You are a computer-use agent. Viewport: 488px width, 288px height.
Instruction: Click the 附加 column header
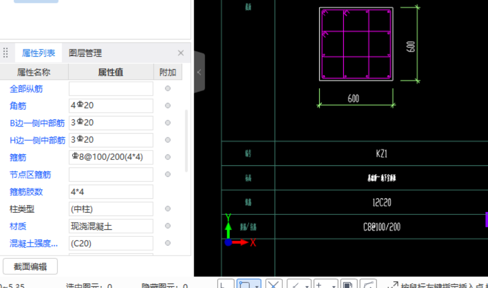168,72
